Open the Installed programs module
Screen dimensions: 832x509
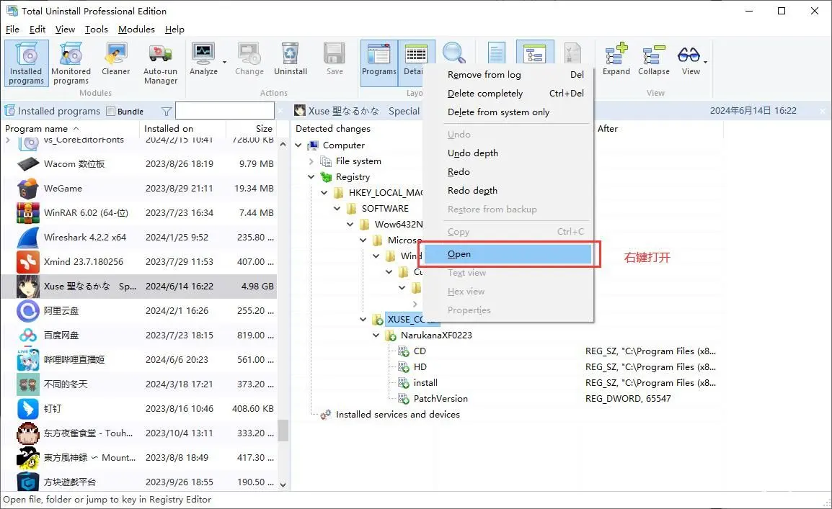(27, 63)
